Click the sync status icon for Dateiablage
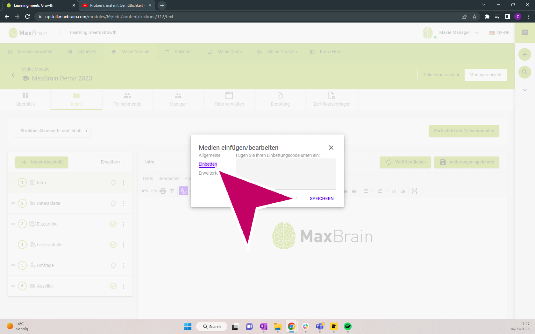 tap(113, 203)
